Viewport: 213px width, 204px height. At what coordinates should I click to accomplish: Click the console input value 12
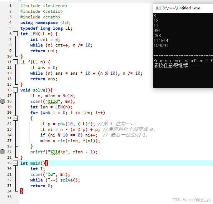[156, 21]
